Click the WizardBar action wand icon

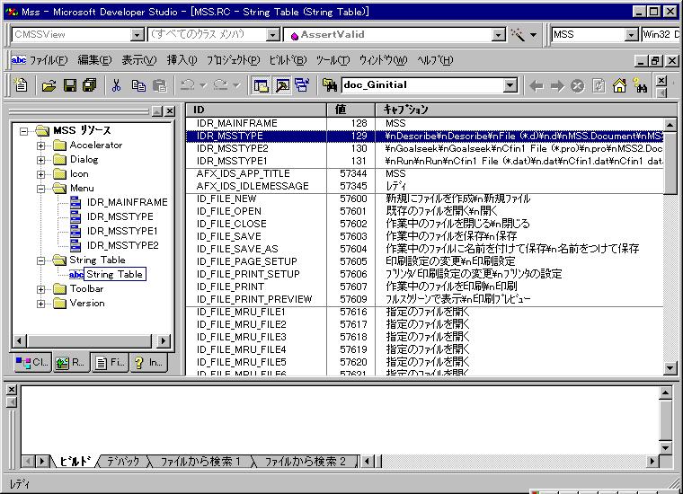[518, 34]
